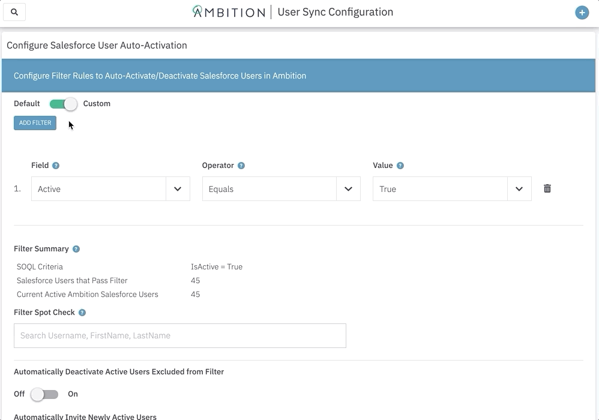Delete filter rule 1 with trash icon
599x420 pixels.
click(x=547, y=188)
